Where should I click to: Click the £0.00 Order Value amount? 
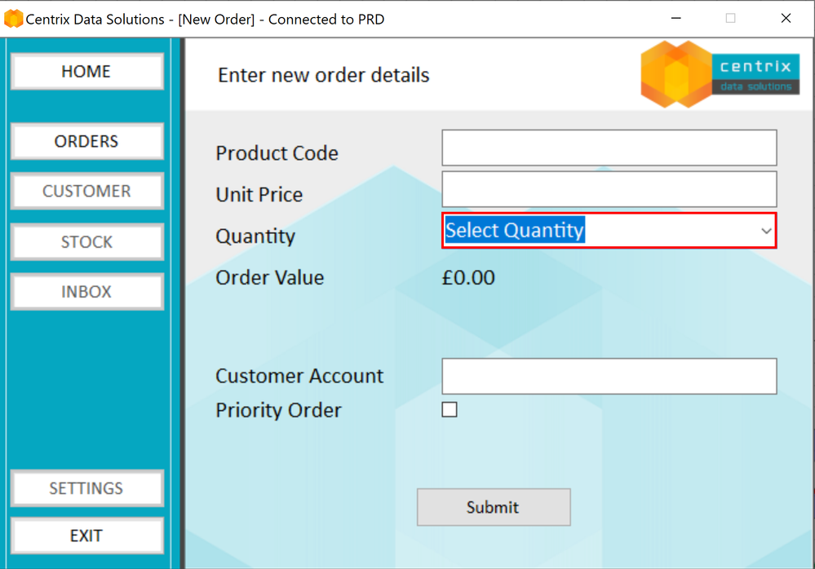click(x=468, y=278)
